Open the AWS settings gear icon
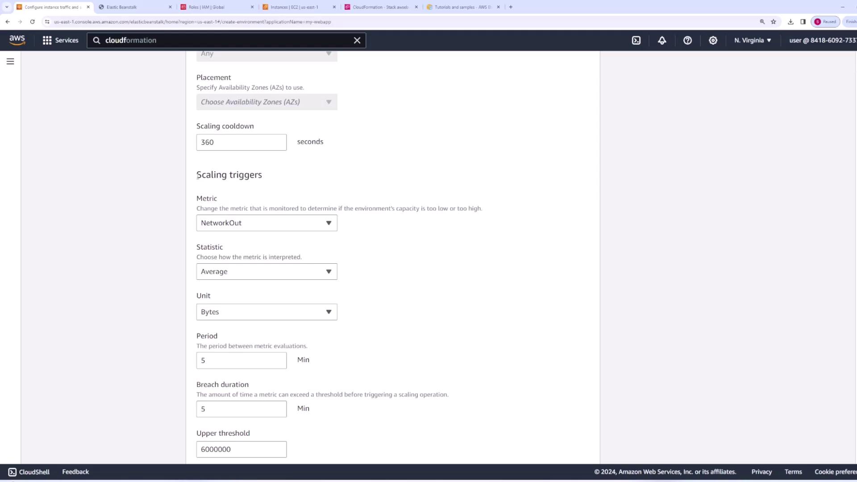Screen dimensions: 857x482 coord(713,40)
